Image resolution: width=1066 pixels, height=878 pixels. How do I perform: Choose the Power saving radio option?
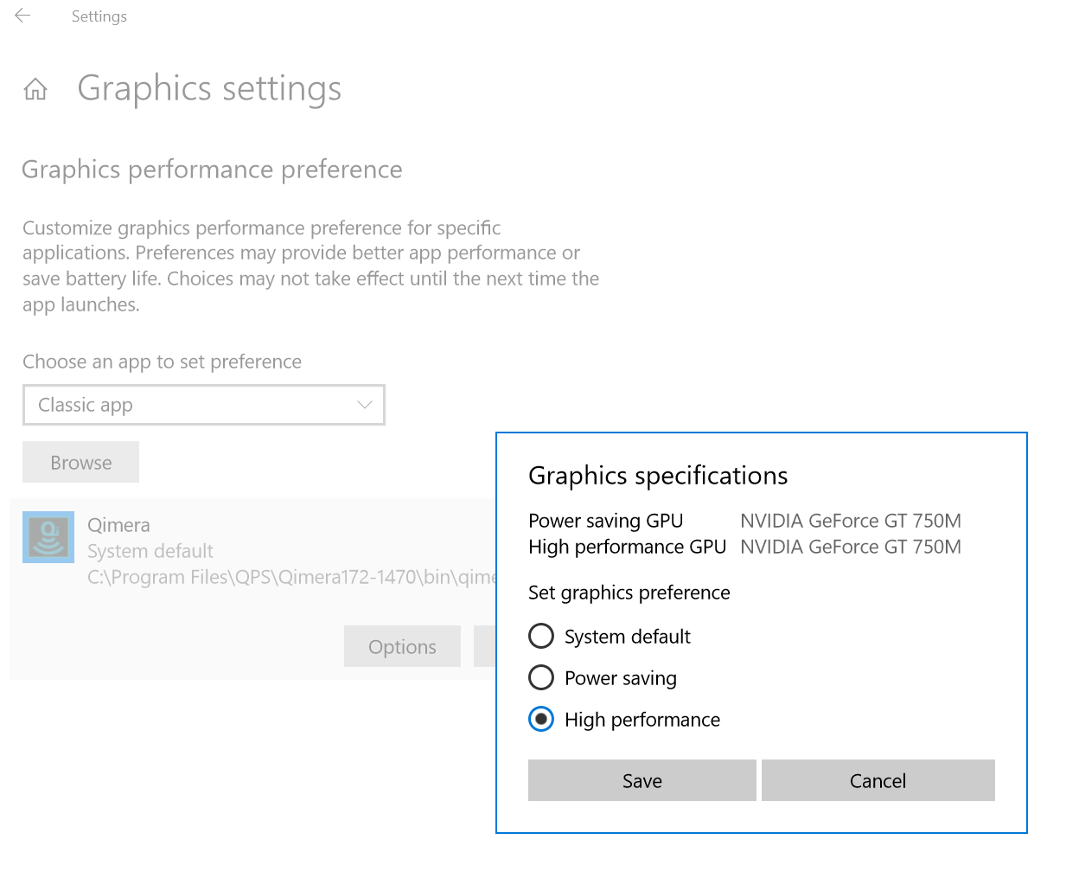541,678
